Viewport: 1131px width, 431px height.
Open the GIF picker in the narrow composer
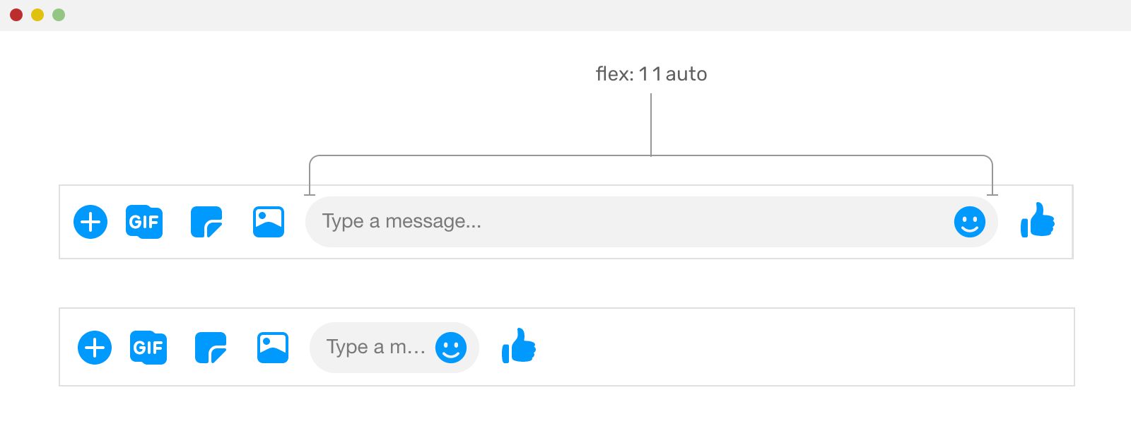pyautogui.click(x=148, y=348)
